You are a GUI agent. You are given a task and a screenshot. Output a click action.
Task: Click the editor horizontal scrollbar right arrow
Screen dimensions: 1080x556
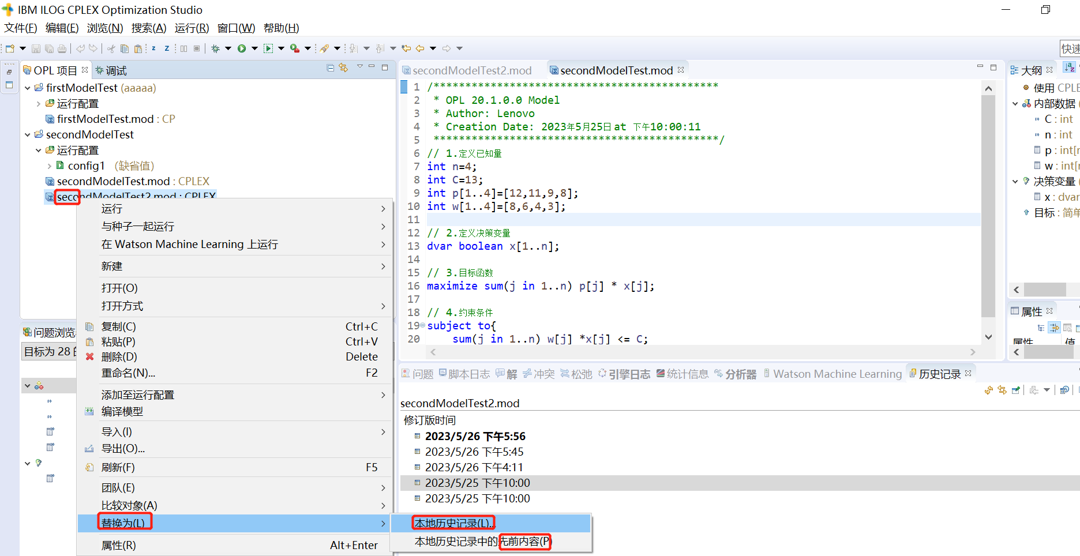pyautogui.click(x=973, y=352)
